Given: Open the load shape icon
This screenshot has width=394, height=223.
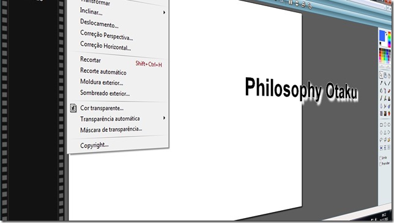Looking at the screenshot, I should click(389, 140).
